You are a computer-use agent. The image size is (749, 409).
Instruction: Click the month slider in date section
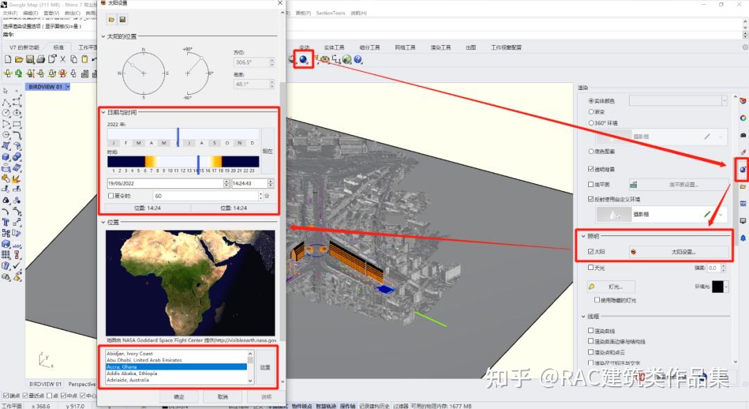183,137
